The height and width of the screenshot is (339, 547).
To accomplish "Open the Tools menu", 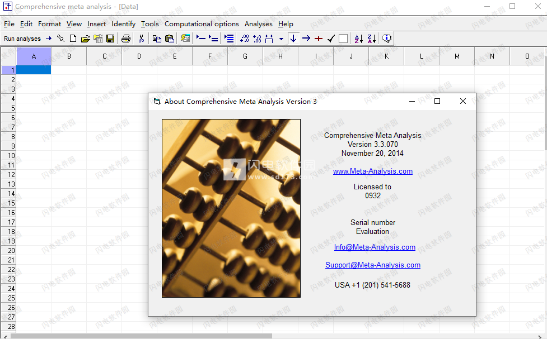I will (x=150, y=23).
